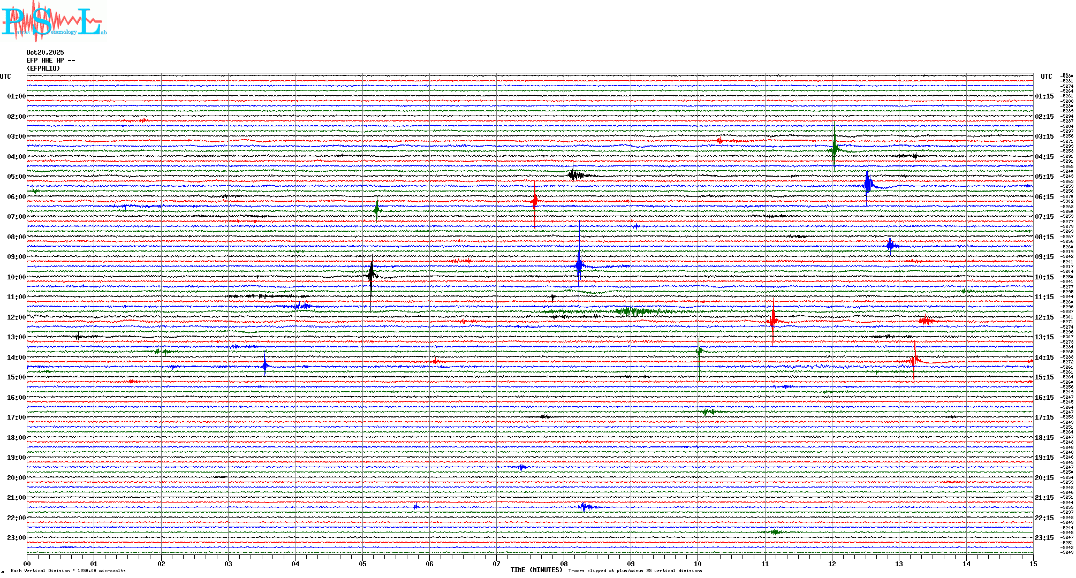Click the Each Vertical Division footnote

(x=68, y=571)
